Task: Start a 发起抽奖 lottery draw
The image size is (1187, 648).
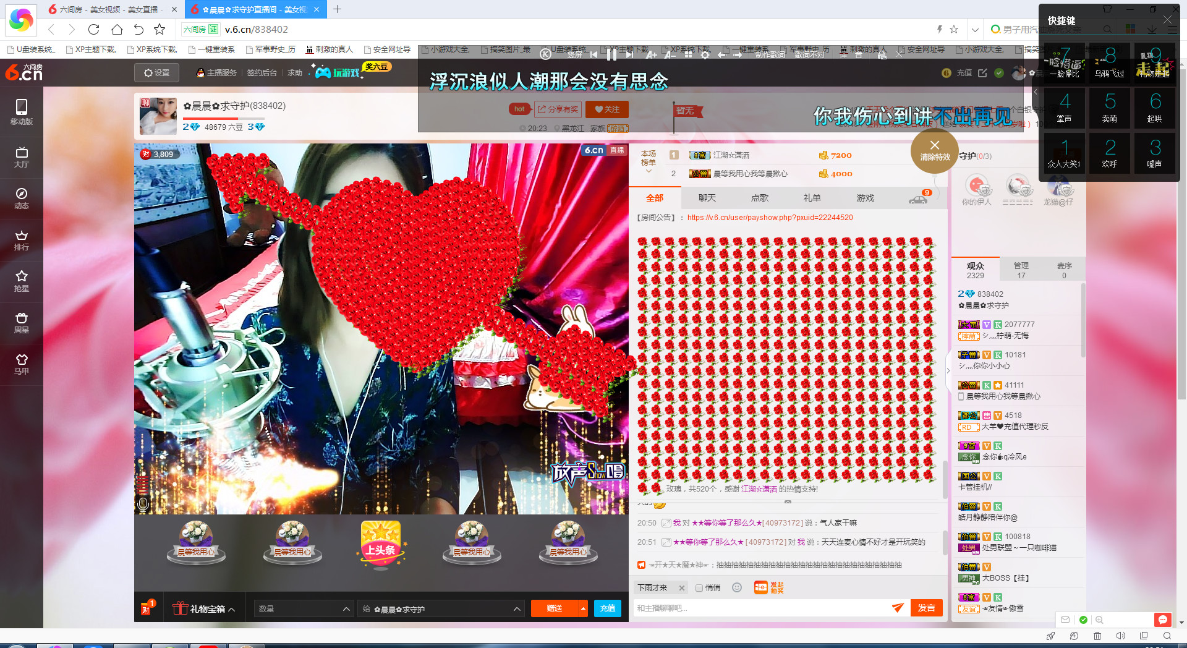Action: 769,587
